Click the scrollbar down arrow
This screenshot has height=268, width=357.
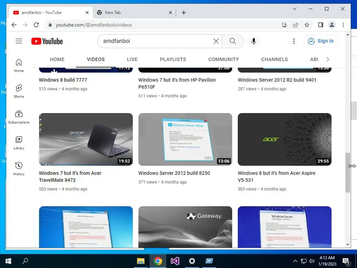[x=348, y=245]
